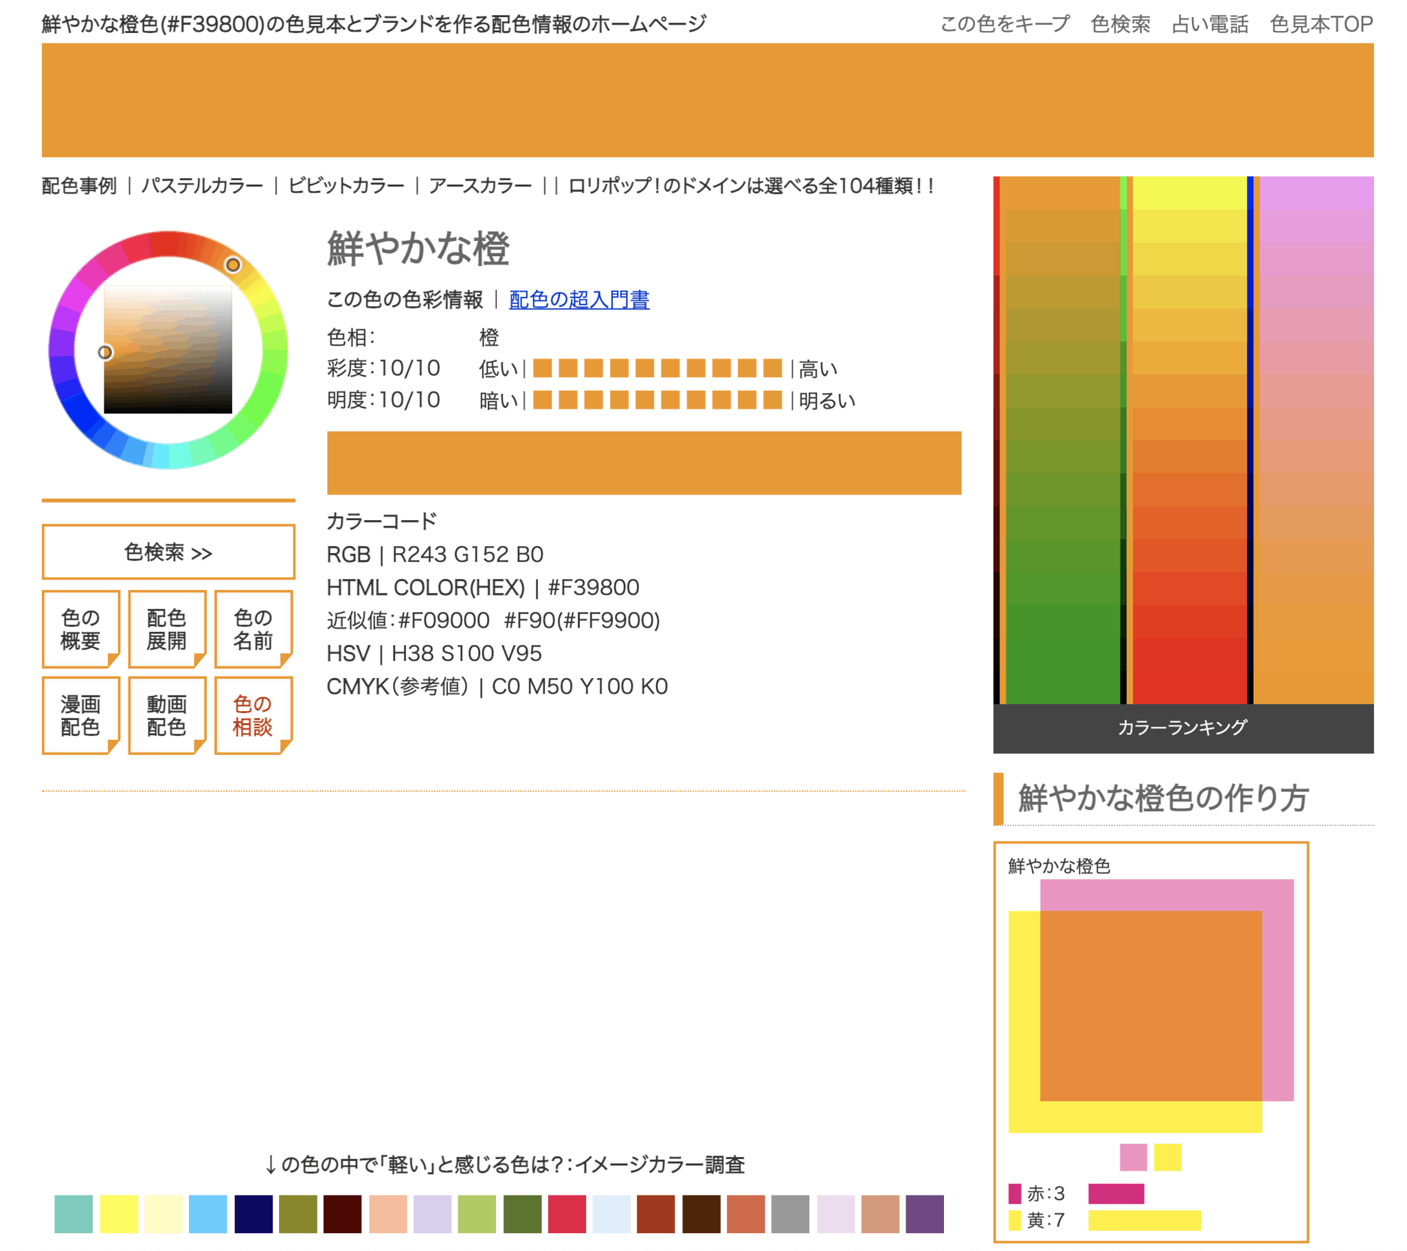Select the navy blue swatch in survey row
This screenshot has height=1251, width=1407.
[254, 1214]
